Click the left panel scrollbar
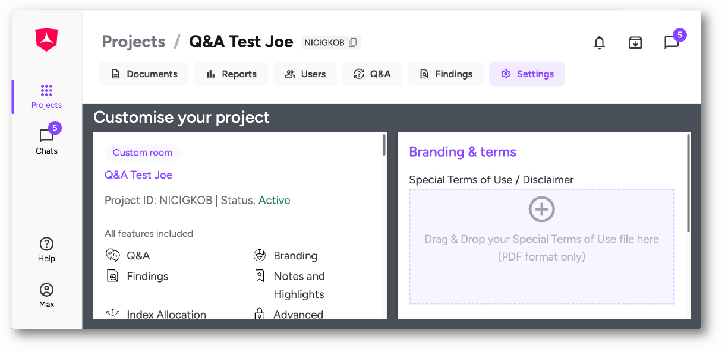The image size is (722, 352). pyautogui.click(x=384, y=145)
